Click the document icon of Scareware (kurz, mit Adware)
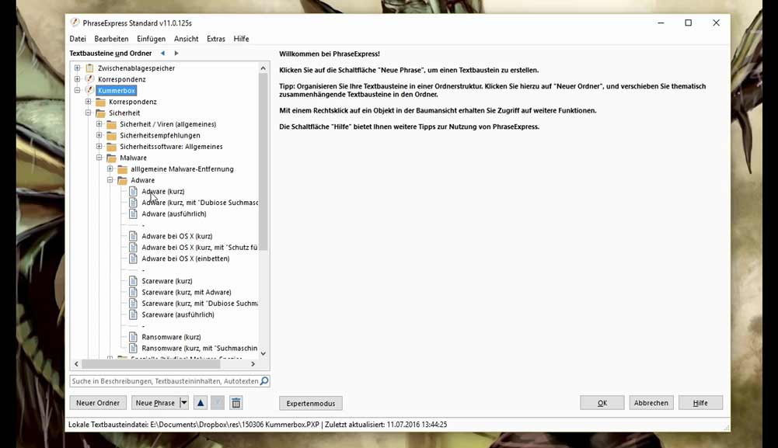 [133, 292]
